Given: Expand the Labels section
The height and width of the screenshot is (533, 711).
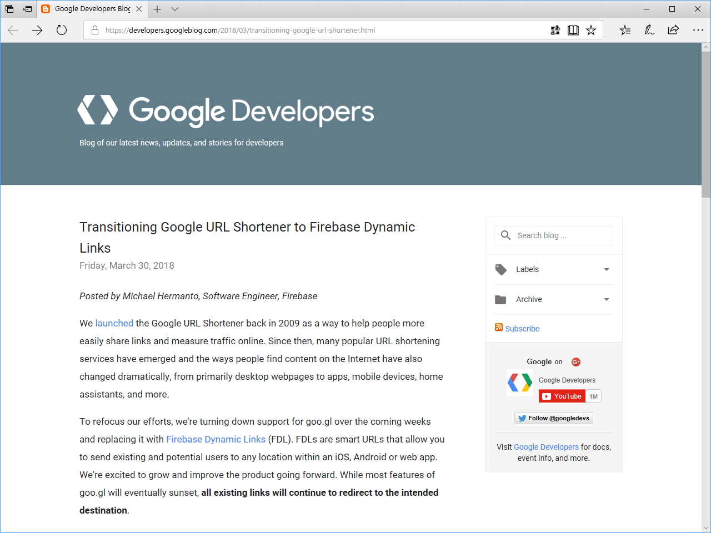Looking at the screenshot, I should [607, 269].
